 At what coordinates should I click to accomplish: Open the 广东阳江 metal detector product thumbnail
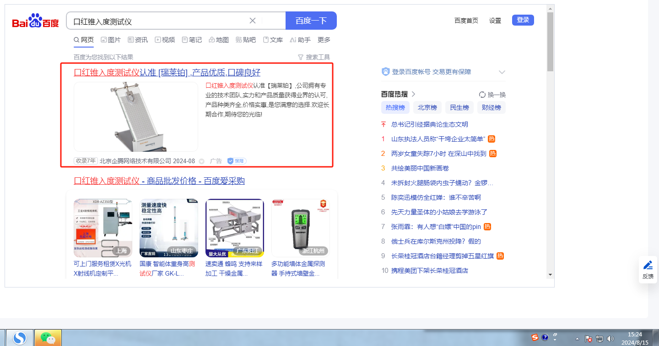pos(235,228)
